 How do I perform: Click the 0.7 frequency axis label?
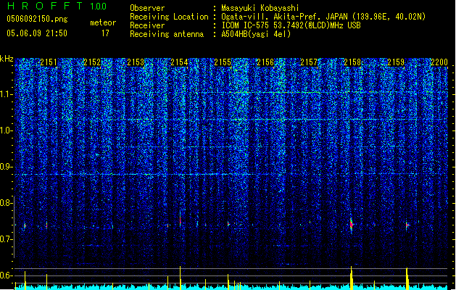tap(6, 239)
